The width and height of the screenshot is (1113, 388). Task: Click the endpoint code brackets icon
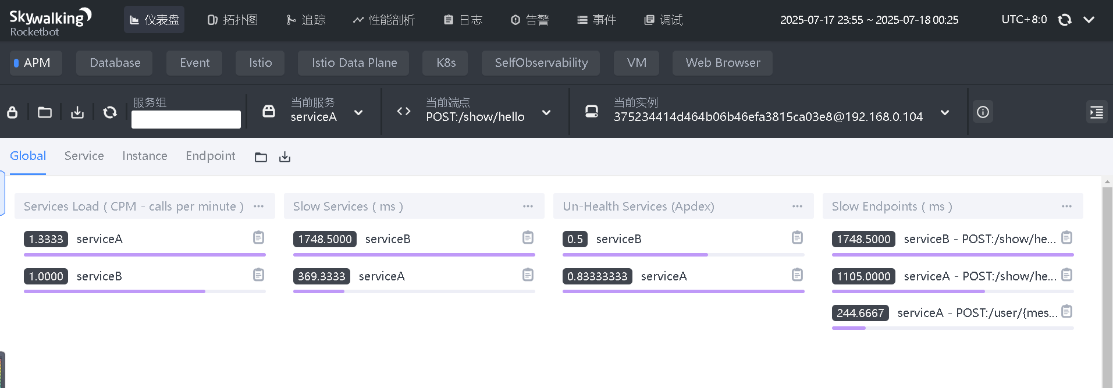tap(404, 111)
